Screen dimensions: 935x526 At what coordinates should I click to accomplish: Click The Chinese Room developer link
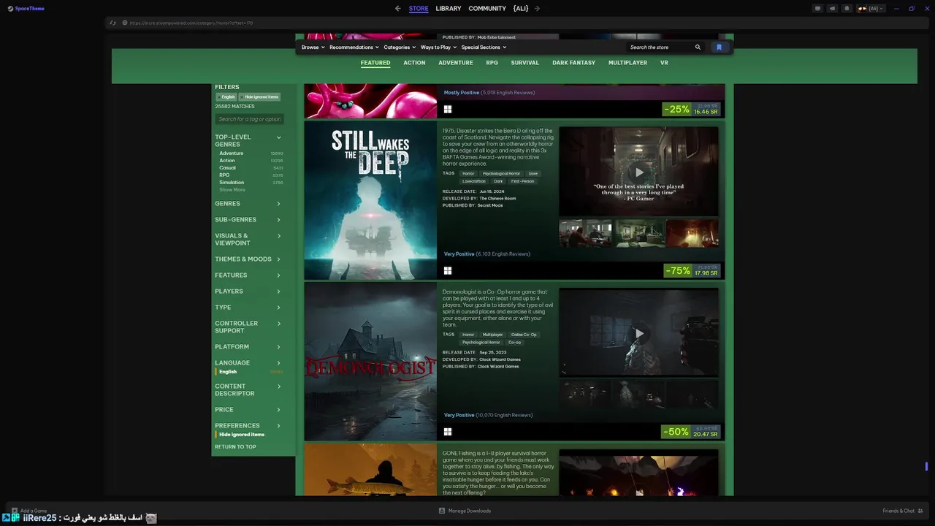pyautogui.click(x=497, y=199)
